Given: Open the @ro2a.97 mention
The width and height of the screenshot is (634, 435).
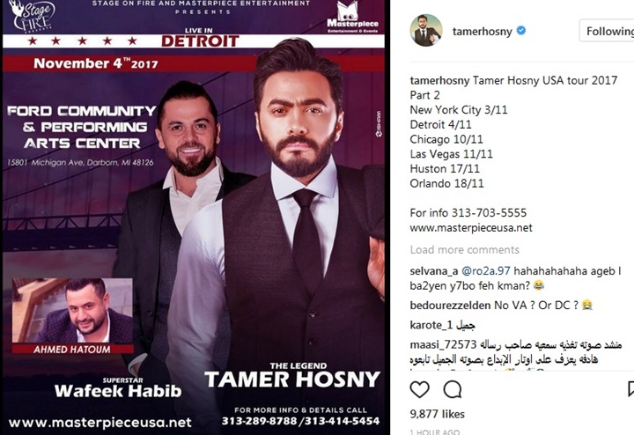Looking at the screenshot, I should [485, 271].
